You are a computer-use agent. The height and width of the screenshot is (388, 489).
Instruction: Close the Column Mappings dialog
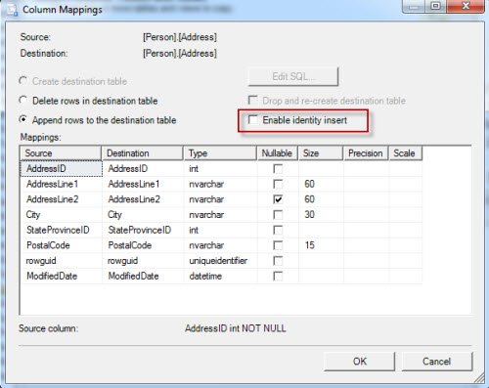coord(466,6)
